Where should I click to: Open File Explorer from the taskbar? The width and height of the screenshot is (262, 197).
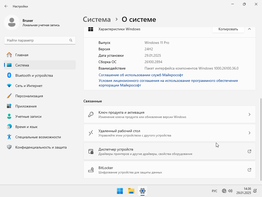coord(131,191)
